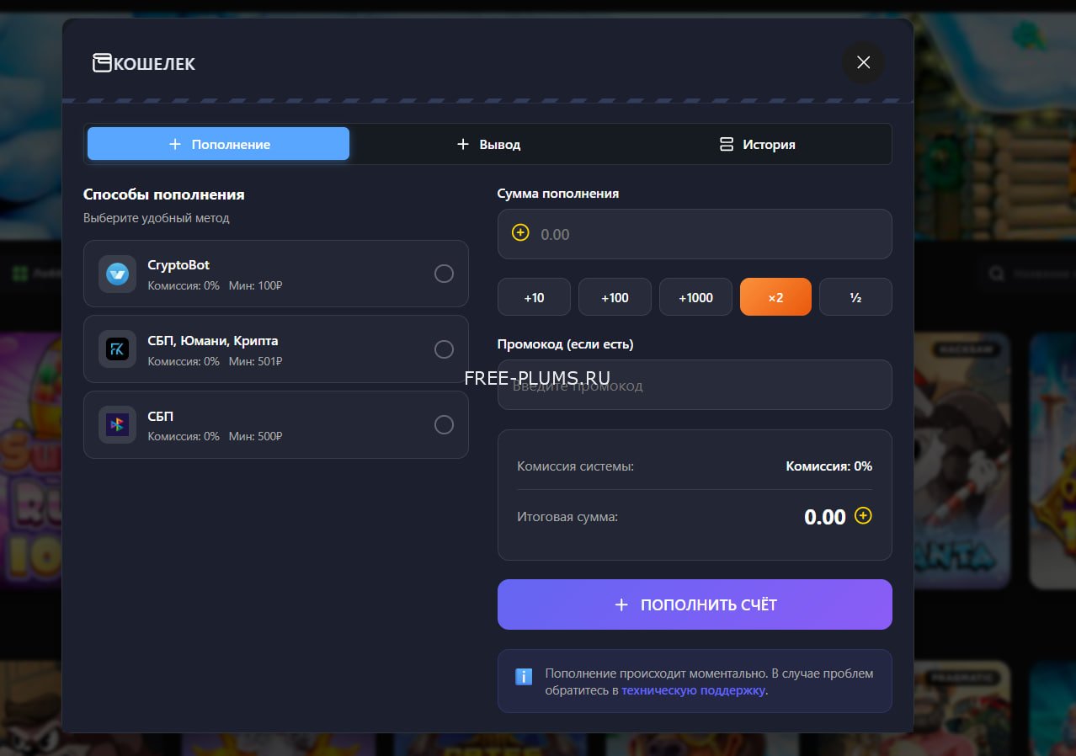This screenshot has width=1076, height=756.
Task: Select СБП, Юмани, Крипта radio button
Action: click(x=444, y=349)
